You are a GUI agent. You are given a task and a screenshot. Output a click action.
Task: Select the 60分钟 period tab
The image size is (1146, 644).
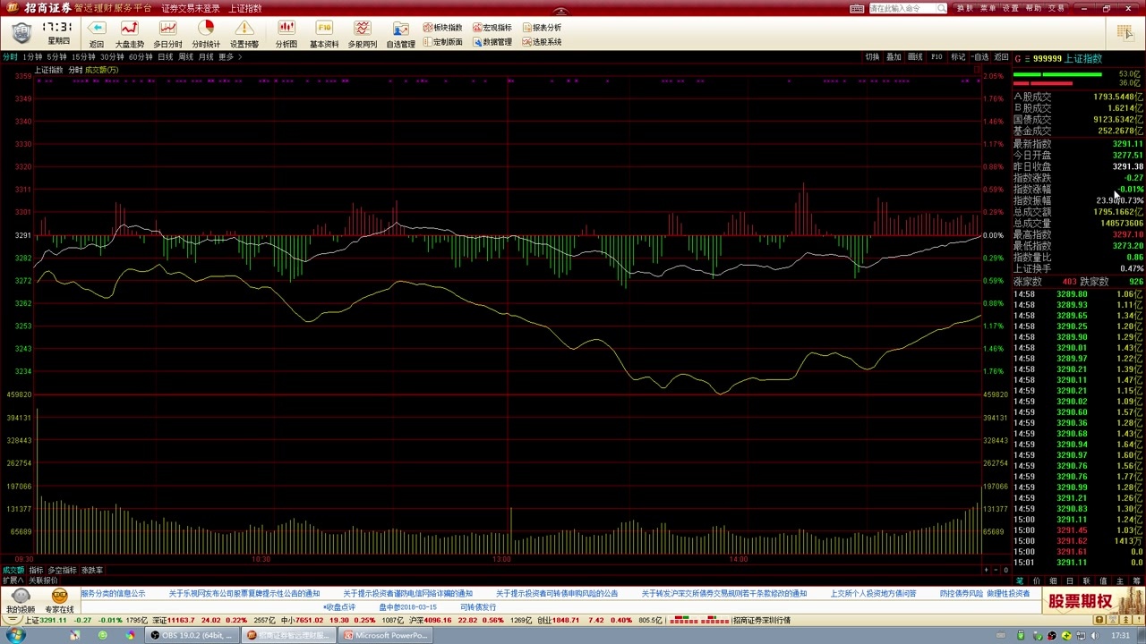click(141, 57)
